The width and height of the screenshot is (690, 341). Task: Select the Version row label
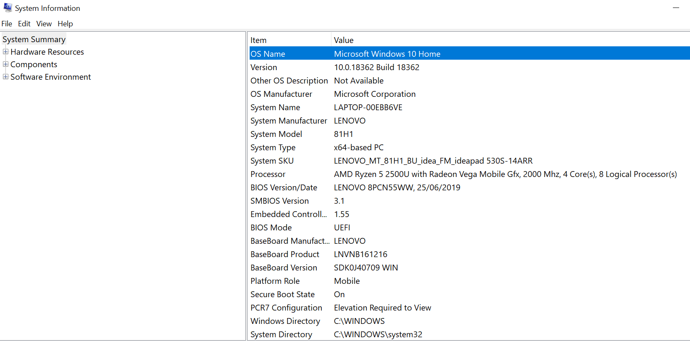(264, 67)
